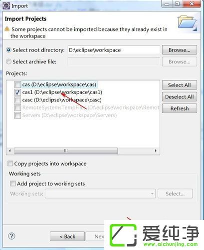Enable Copy projects into workspace
The width and height of the screenshot is (204, 250).
pyautogui.click(x=10, y=163)
